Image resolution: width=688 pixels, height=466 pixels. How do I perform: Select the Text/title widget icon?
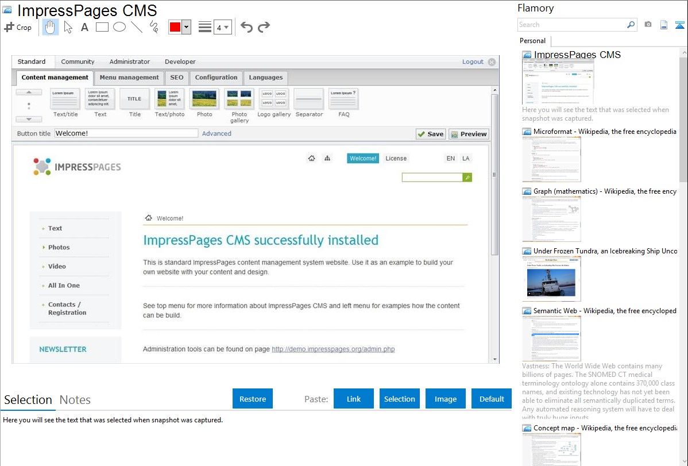click(65, 99)
